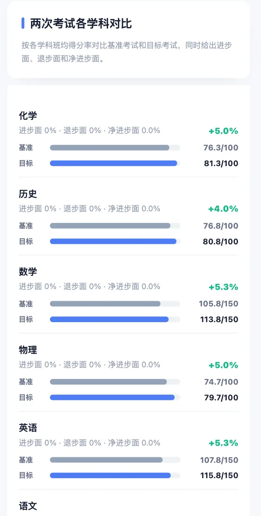Screen dimensions: 261x516
Task: Select the 化学 subject title
Action: click(x=28, y=116)
